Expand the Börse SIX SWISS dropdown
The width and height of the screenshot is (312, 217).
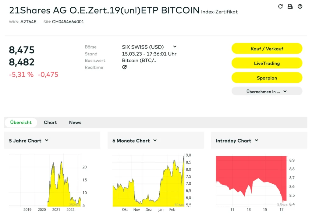click(x=175, y=47)
